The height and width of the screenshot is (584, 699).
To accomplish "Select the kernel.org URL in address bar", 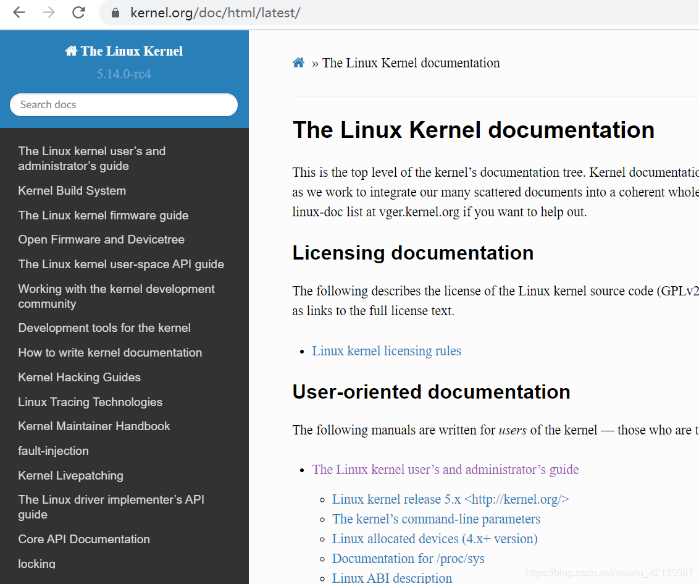I will 216,13.
